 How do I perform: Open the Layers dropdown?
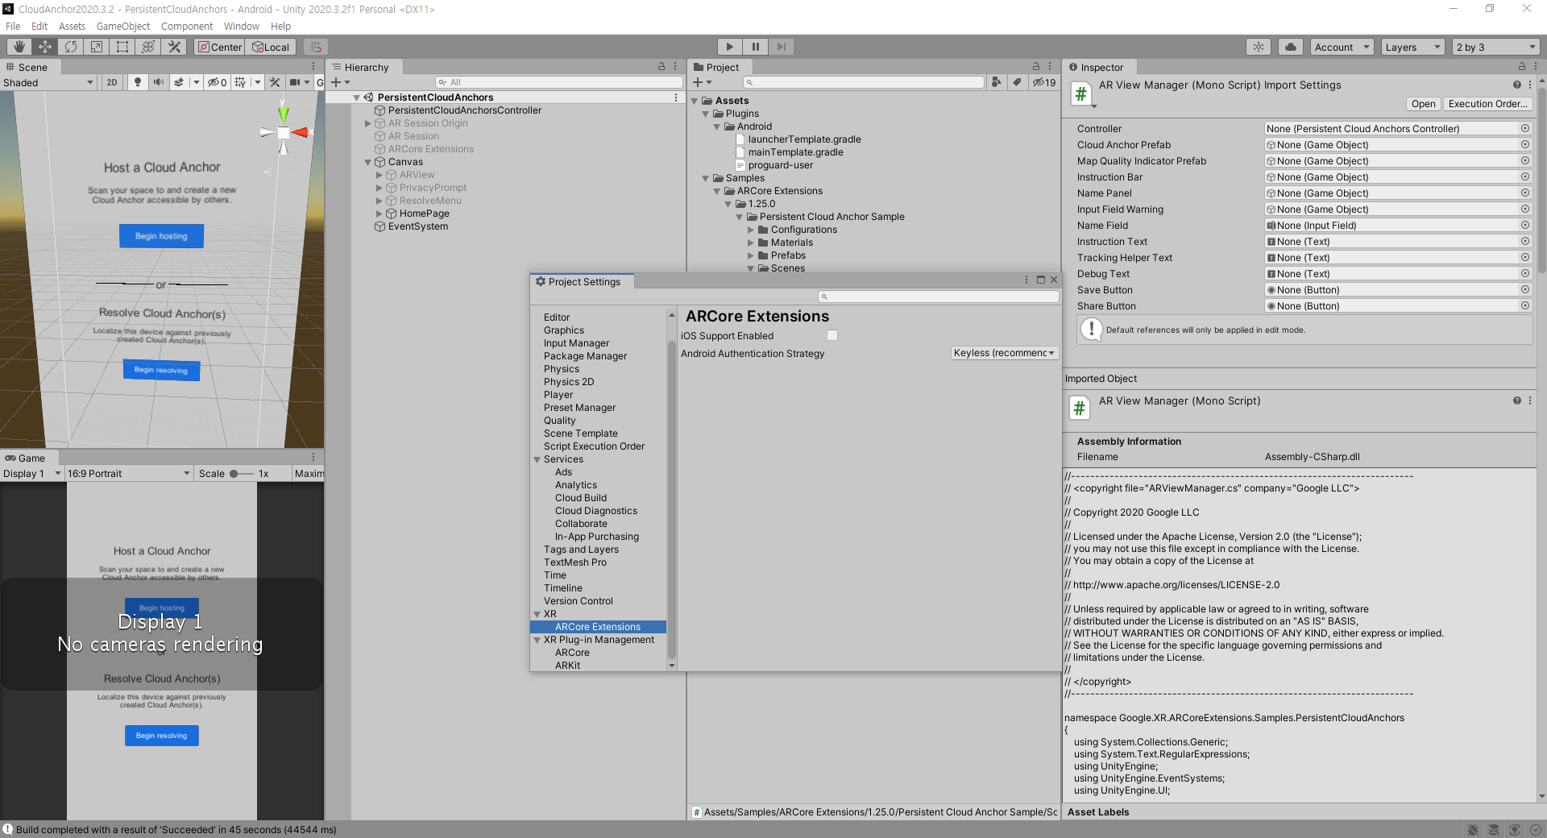(1412, 47)
